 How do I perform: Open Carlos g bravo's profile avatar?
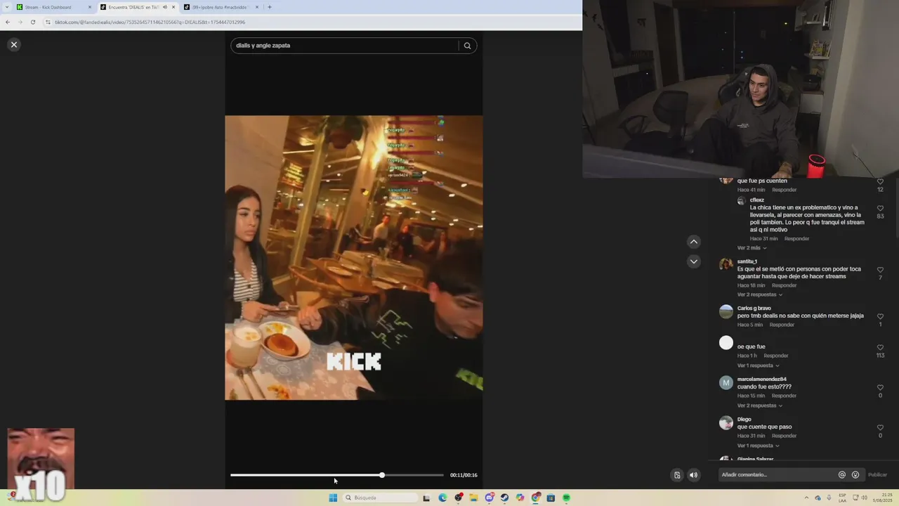click(726, 311)
